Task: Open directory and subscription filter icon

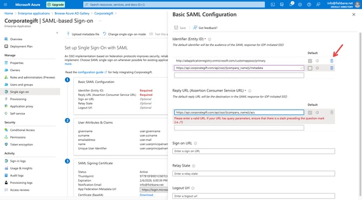Action: (281, 5)
